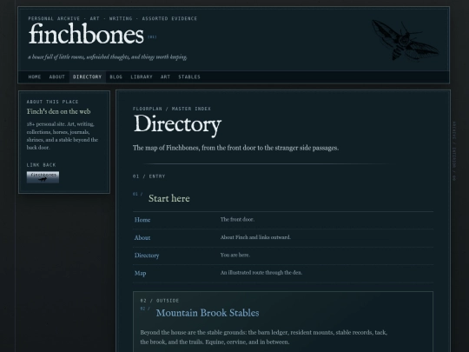Click the 'LINK BACK' sidebar label
This screenshot has height=352, width=469.
point(42,165)
